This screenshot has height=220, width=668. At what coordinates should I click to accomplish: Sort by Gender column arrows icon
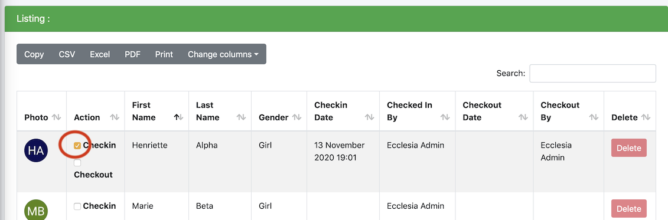(297, 117)
